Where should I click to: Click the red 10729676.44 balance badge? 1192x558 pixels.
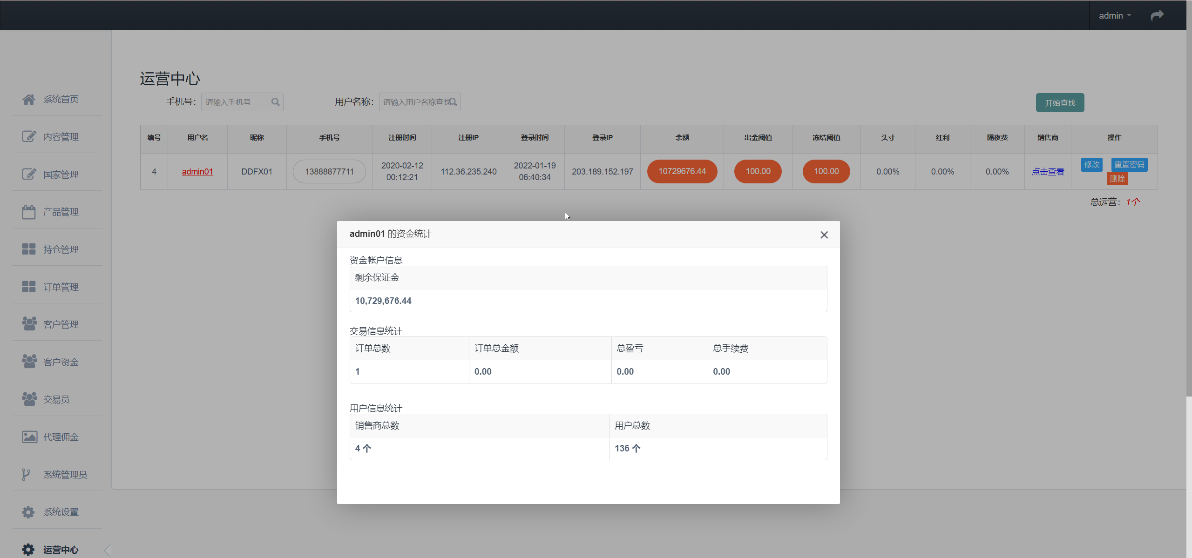(682, 171)
